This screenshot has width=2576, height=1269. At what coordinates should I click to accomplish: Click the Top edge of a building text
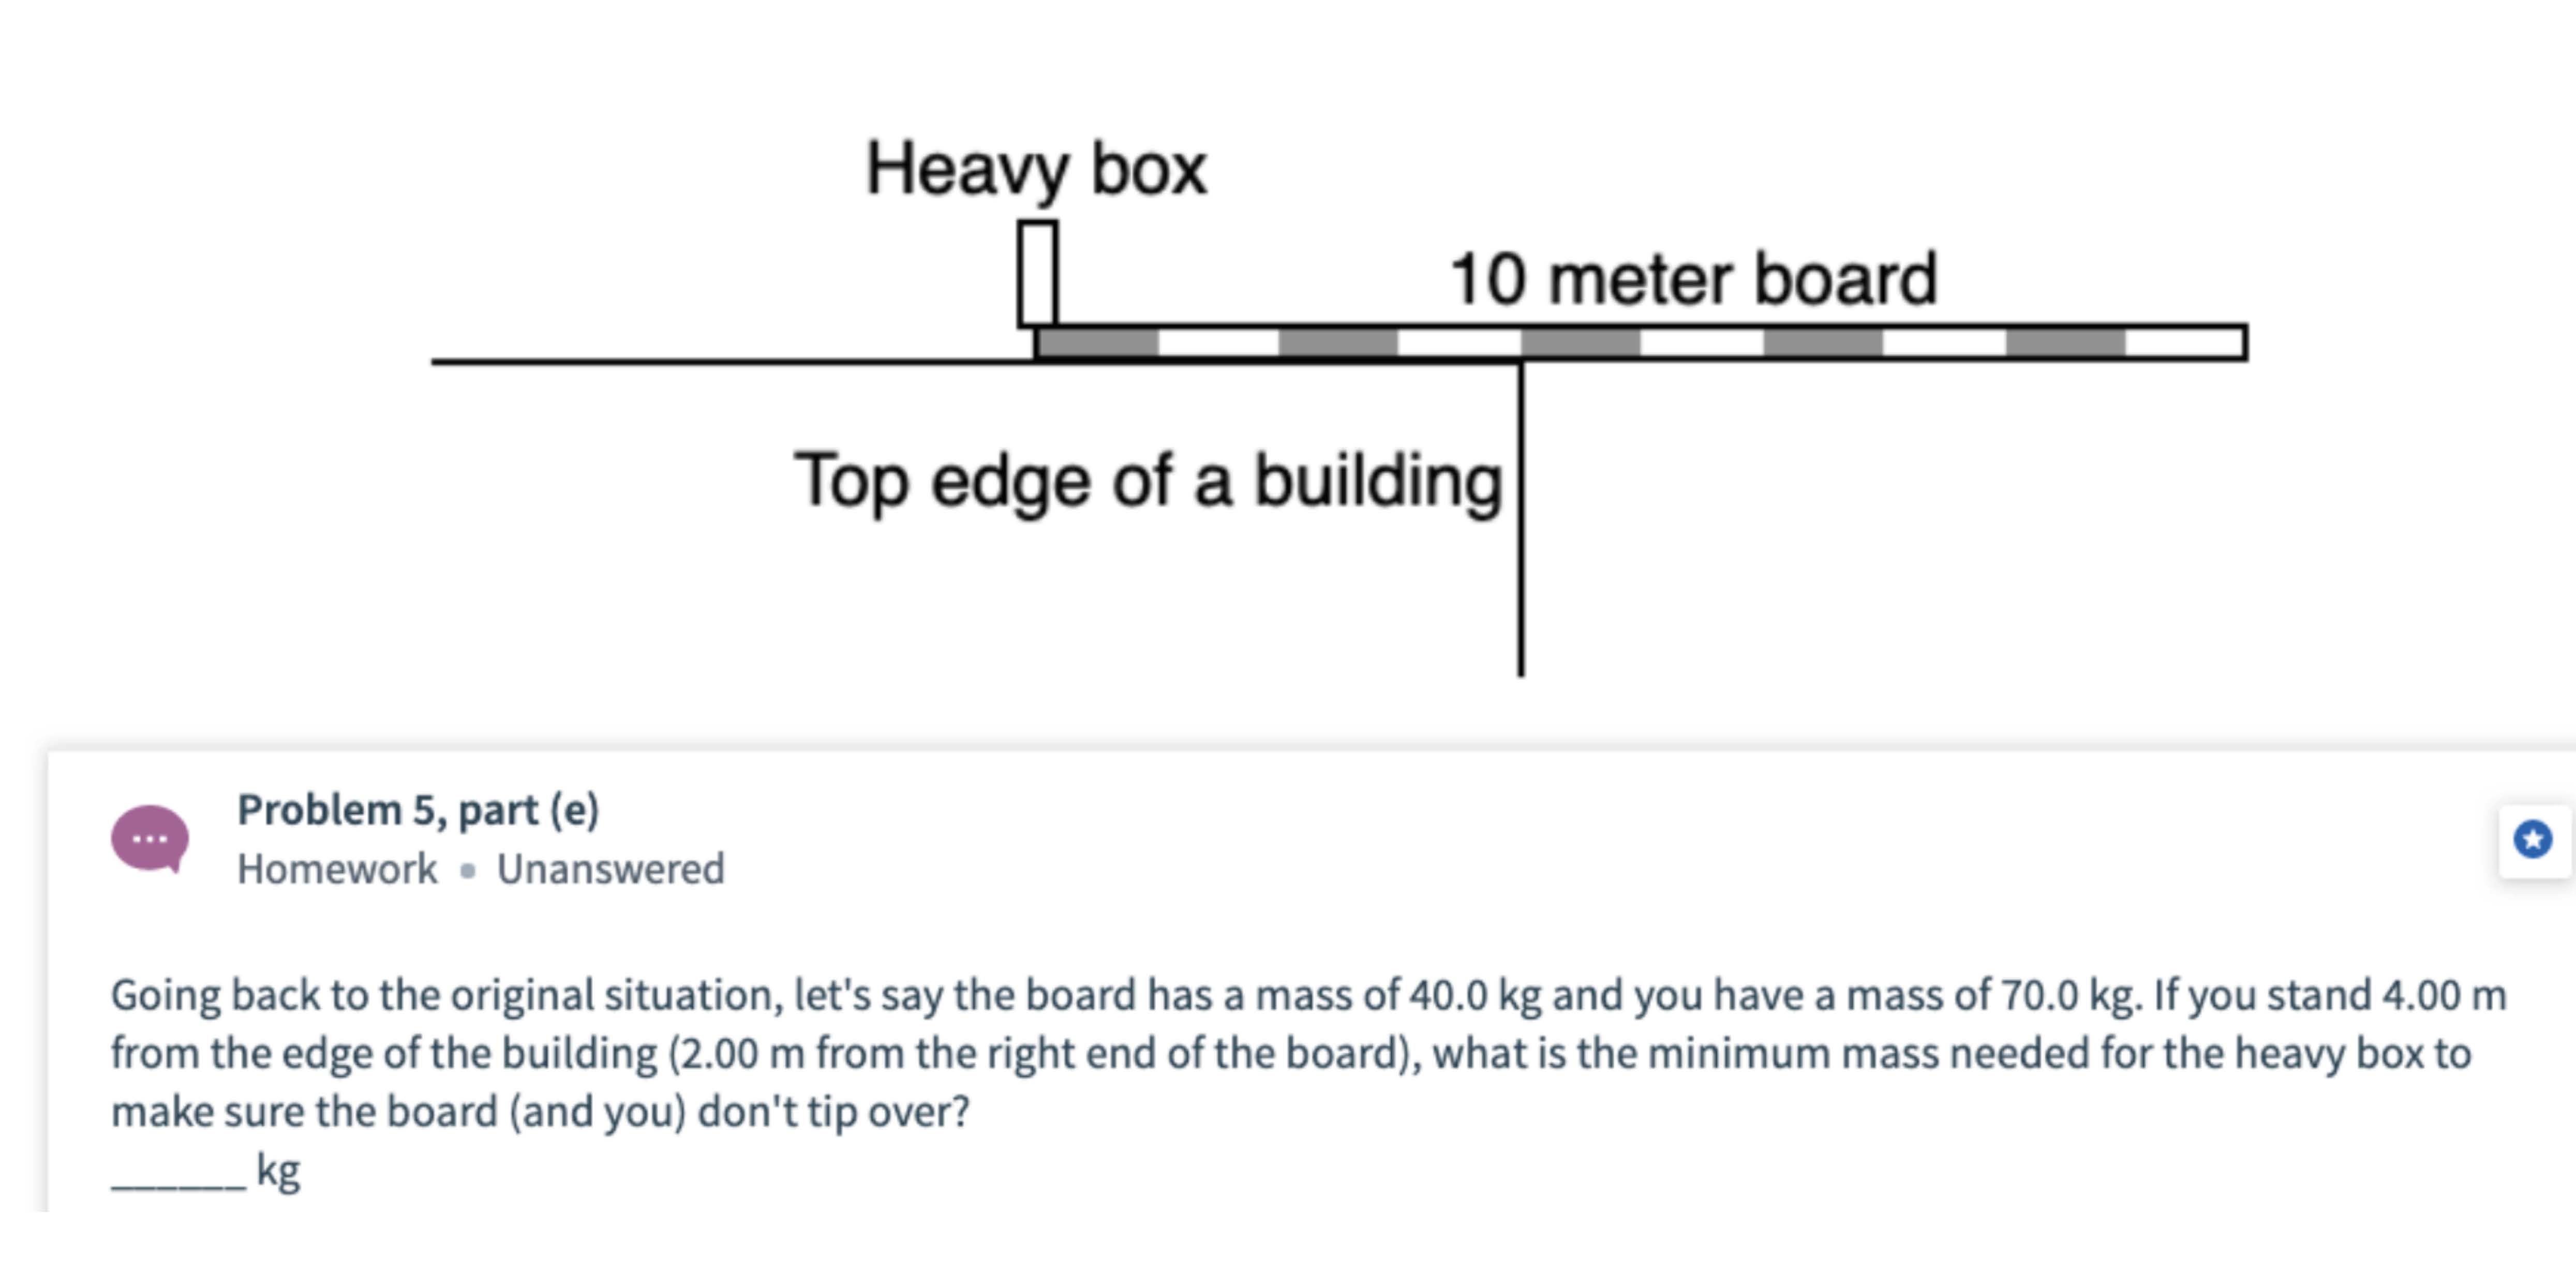coord(1148,482)
